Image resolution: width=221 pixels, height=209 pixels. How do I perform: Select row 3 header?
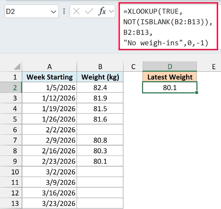[x=11, y=98]
